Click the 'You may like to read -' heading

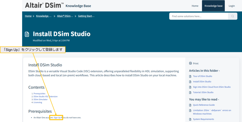(204, 99)
